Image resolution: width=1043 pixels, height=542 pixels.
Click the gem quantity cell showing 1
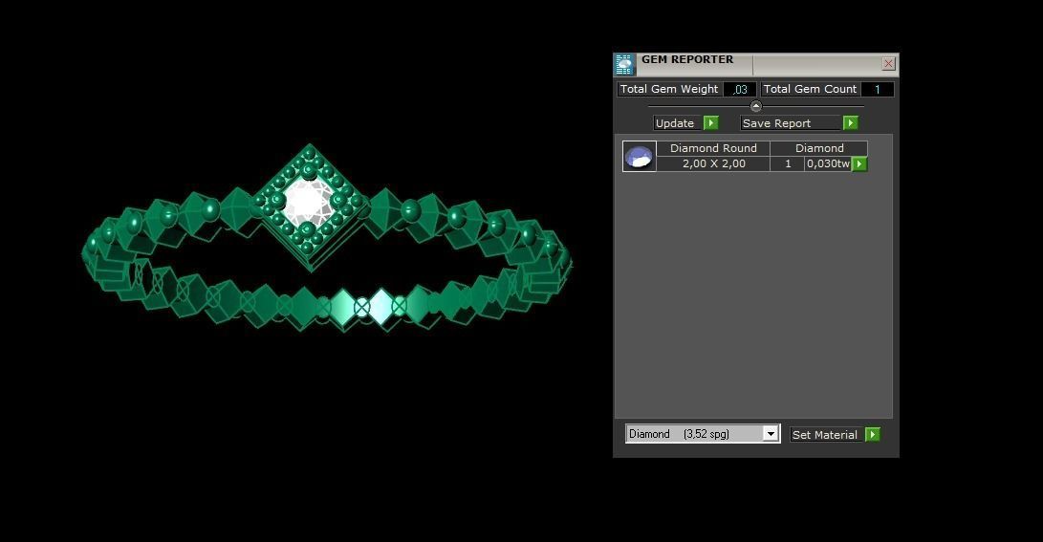point(788,163)
